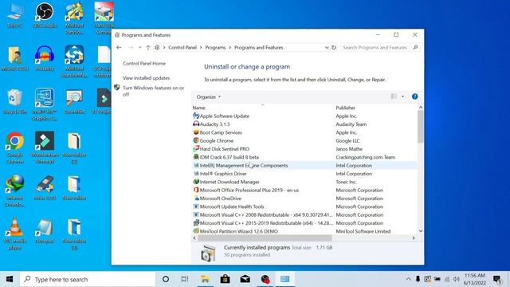Screen dimensions: 510x287
Task: Select the Audacity 3.1.3 headphones icon
Action: (196, 124)
